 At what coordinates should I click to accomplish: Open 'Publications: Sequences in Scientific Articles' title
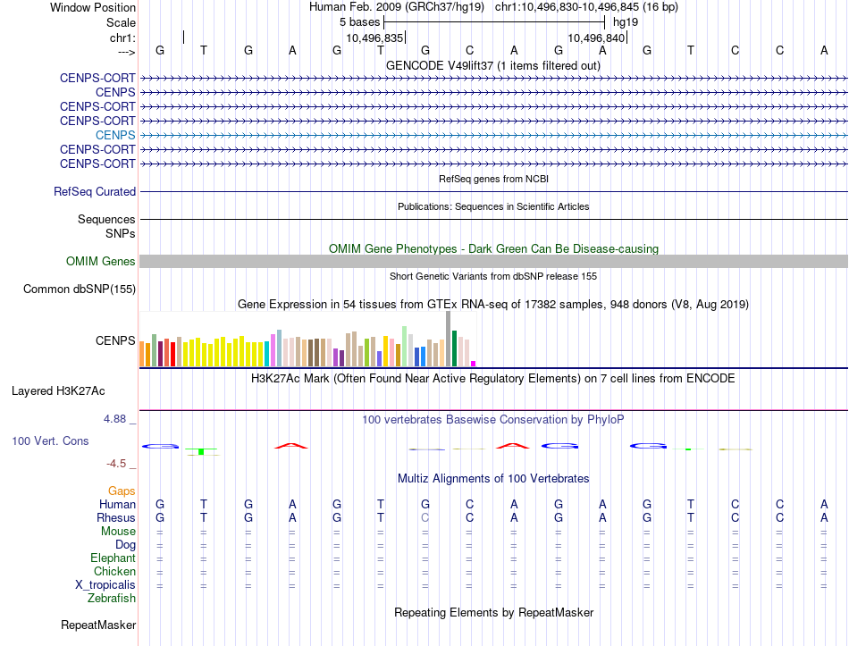coord(493,206)
